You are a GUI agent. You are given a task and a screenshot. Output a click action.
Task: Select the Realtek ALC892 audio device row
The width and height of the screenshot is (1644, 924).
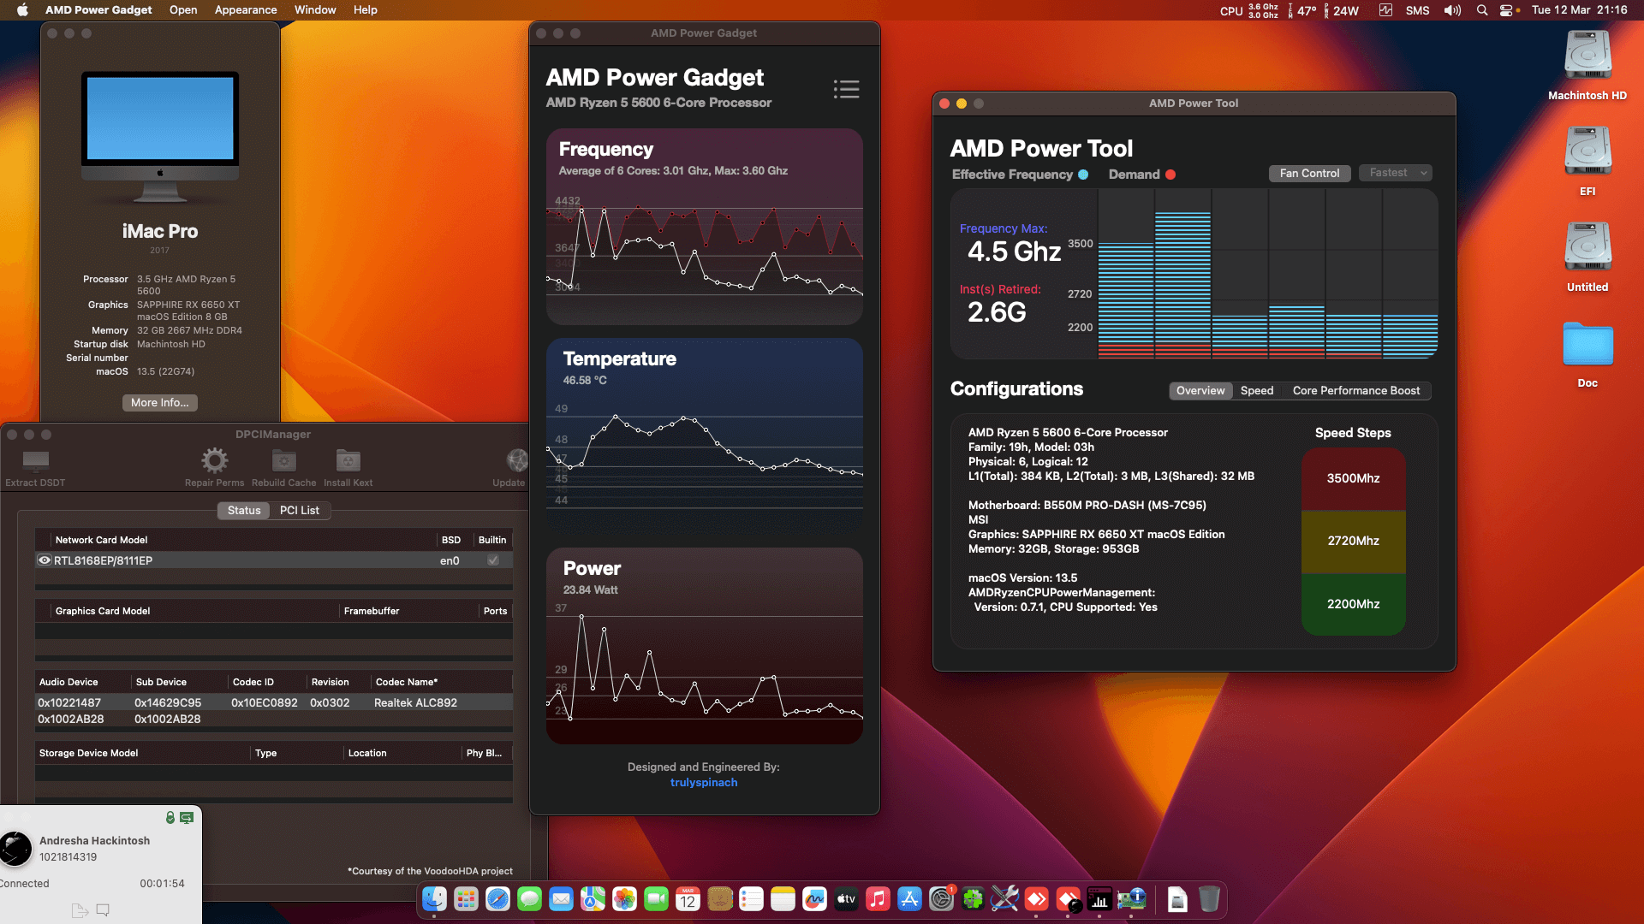[274, 702]
